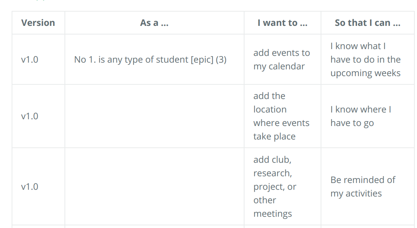This screenshot has width=417, height=228.
Task: Click the words "upcoming weeks" in first row
Action: (x=365, y=73)
